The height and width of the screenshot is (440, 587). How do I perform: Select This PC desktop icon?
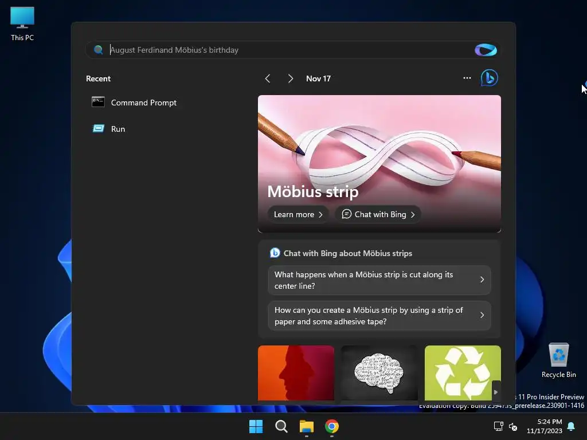click(22, 24)
